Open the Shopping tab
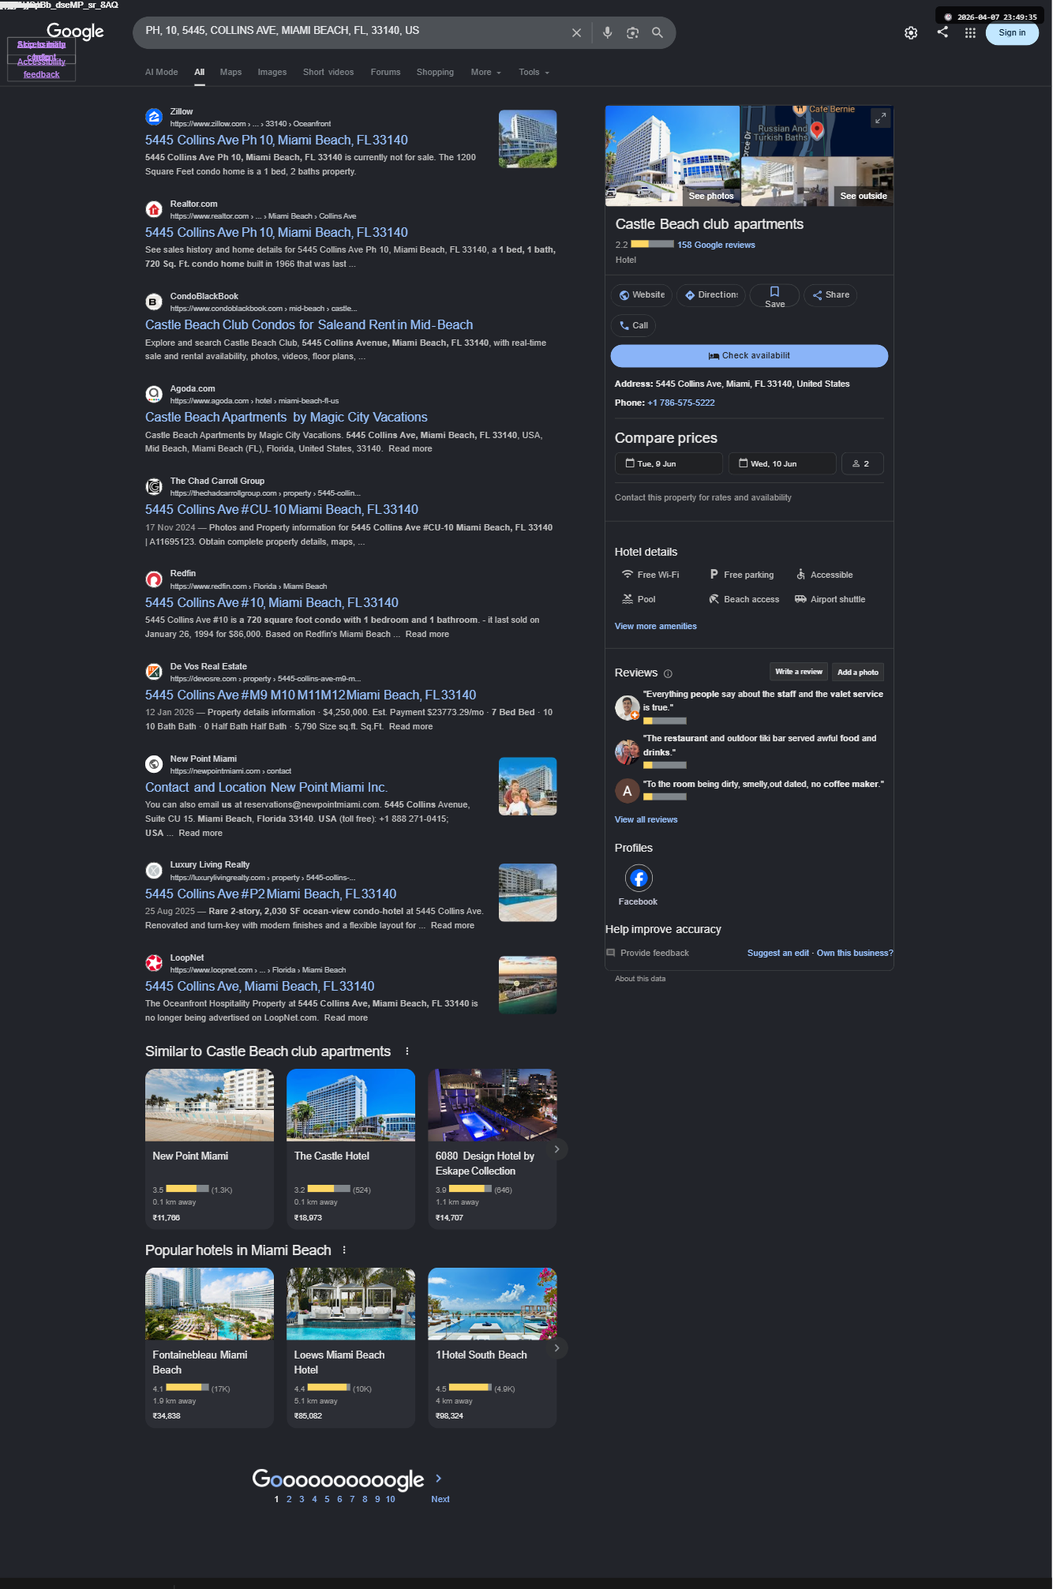The height and width of the screenshot is (1589, 1064). click(435, 73)
